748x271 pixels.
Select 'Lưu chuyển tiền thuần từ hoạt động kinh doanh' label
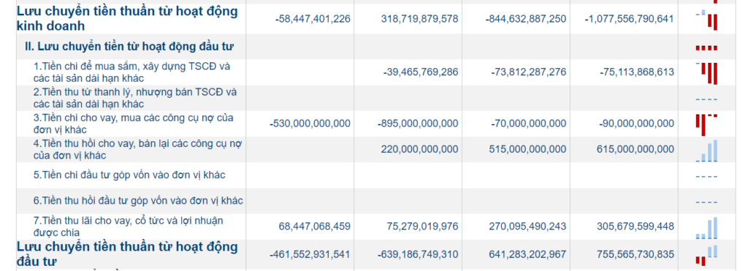coord(127,18)
